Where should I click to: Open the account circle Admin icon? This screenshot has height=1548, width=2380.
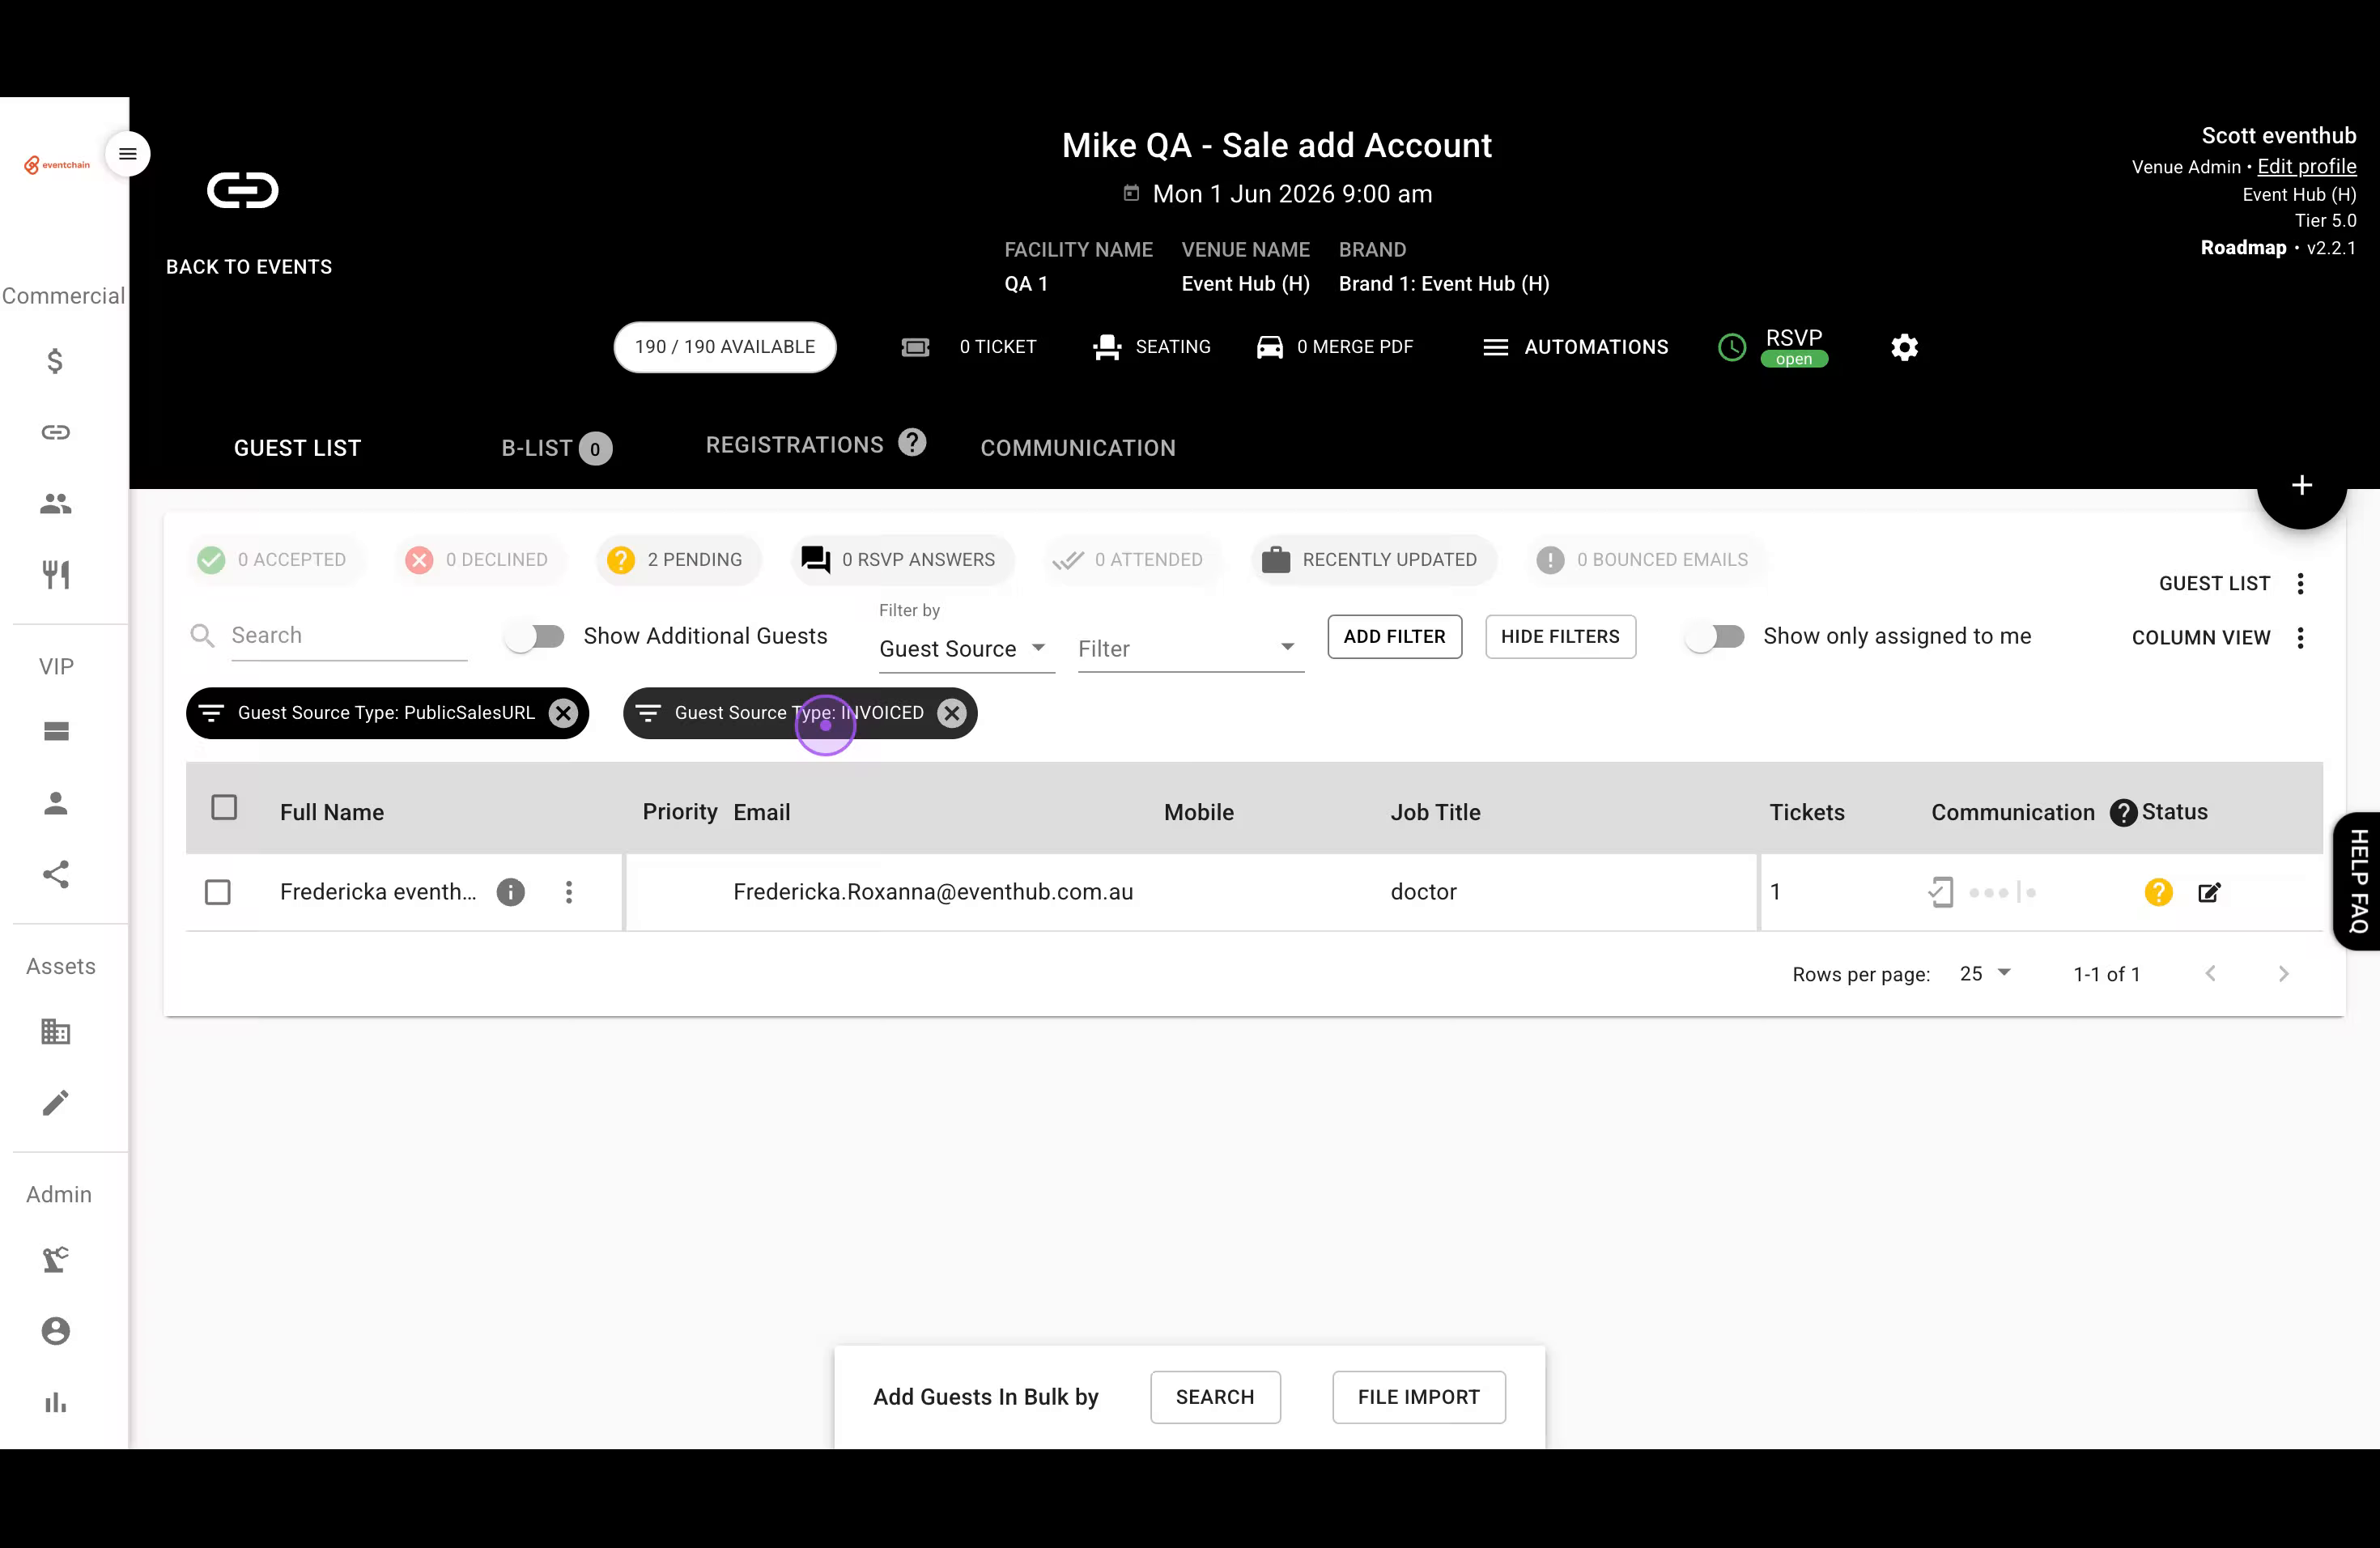point(56,1331)
